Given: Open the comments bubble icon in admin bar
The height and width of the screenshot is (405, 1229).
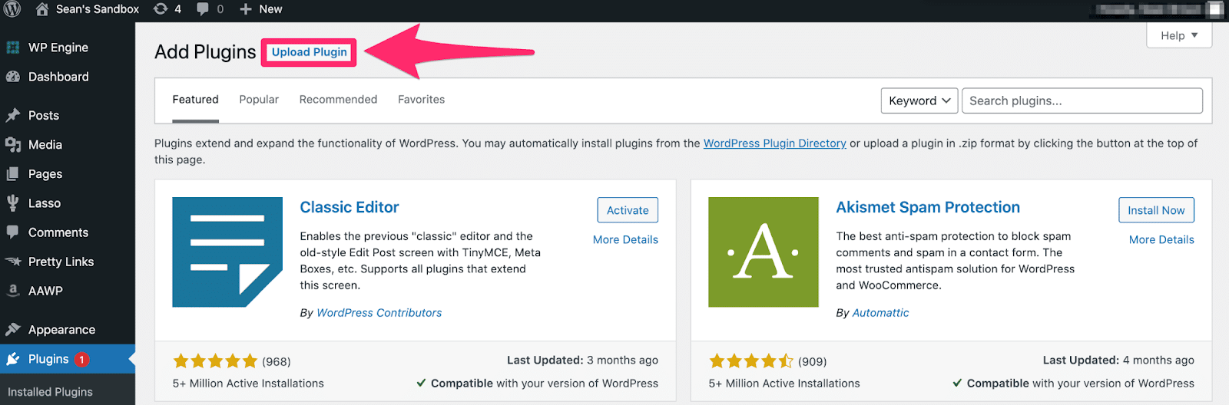Looking at the screenshot, I should pos(202,9).
